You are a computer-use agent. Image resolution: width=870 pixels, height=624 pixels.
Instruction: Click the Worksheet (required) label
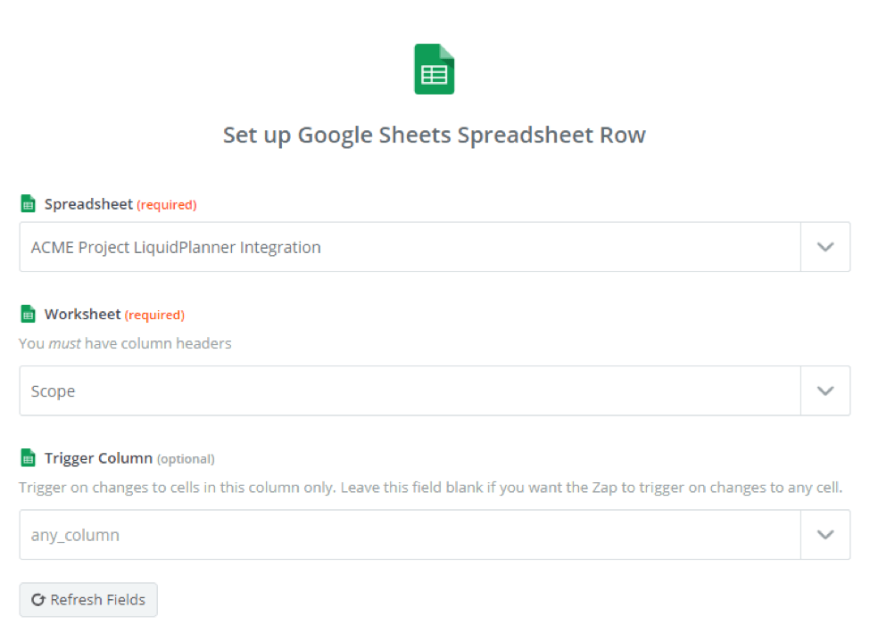click(x=114, y=314)
